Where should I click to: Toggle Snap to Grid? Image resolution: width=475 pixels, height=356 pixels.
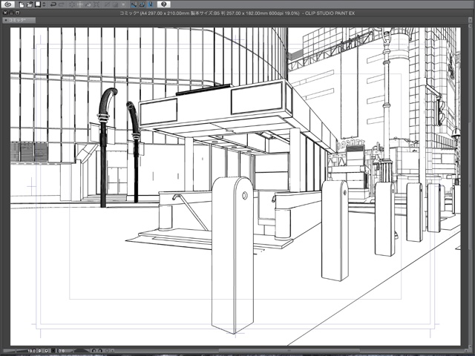point(150,4)
